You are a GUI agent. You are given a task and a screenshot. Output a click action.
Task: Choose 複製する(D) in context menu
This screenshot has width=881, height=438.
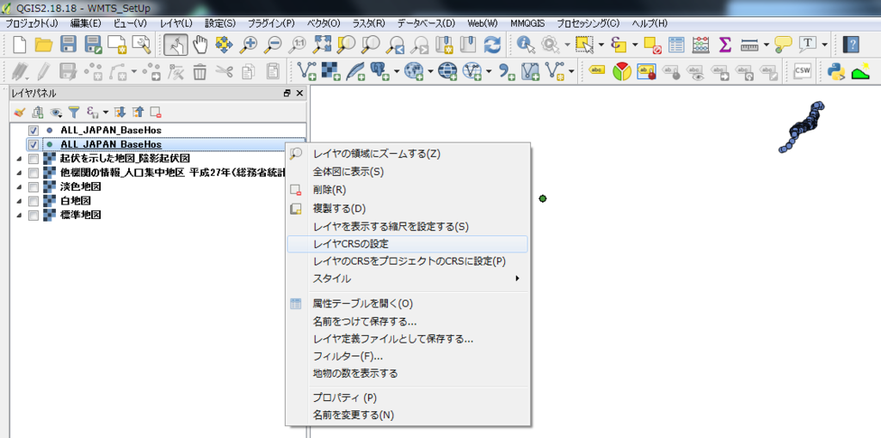[x=407, y=209]
